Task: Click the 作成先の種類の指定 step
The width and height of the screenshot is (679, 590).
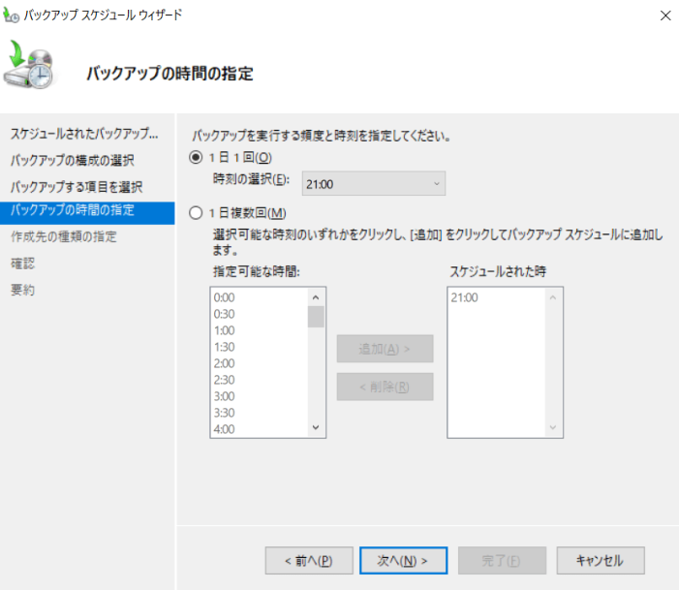Action: pyautogui.click(x=64, y=236)
